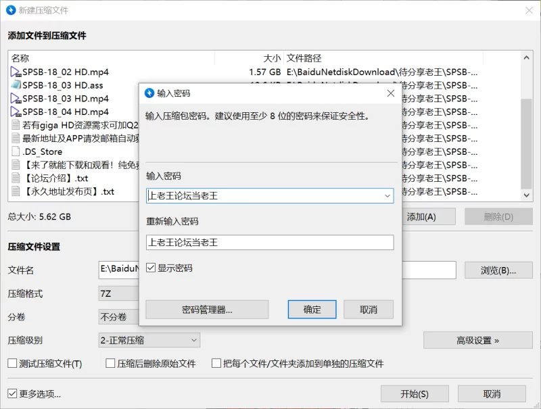Uncheck the 显示密码 checkbox
541x409 pixels.
click(151, 268)
